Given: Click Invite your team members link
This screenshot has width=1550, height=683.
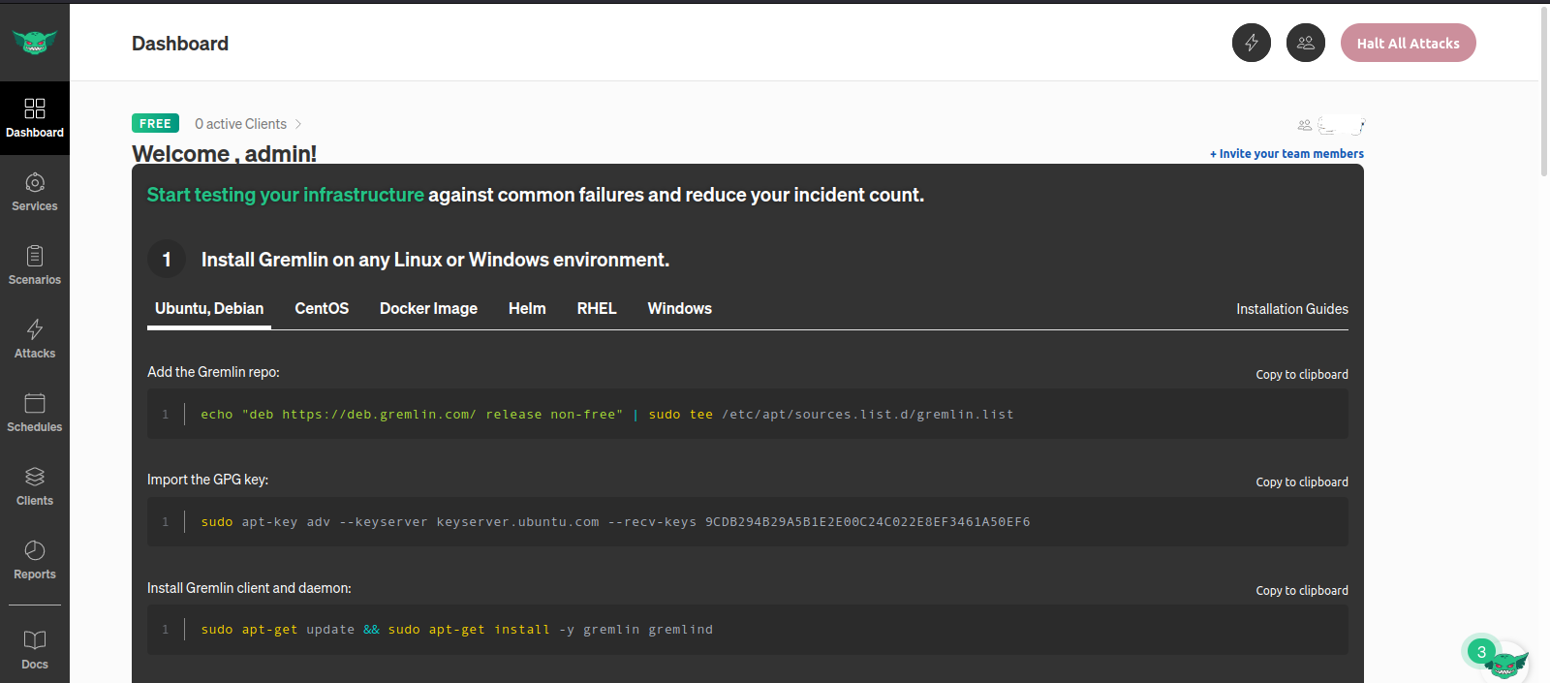Looking at the screenshot, I should [x=1286, y=153].
